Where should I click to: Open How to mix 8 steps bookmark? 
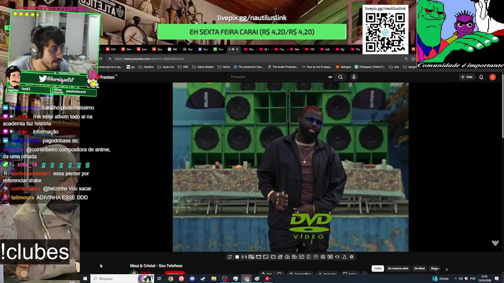[317, 67]
